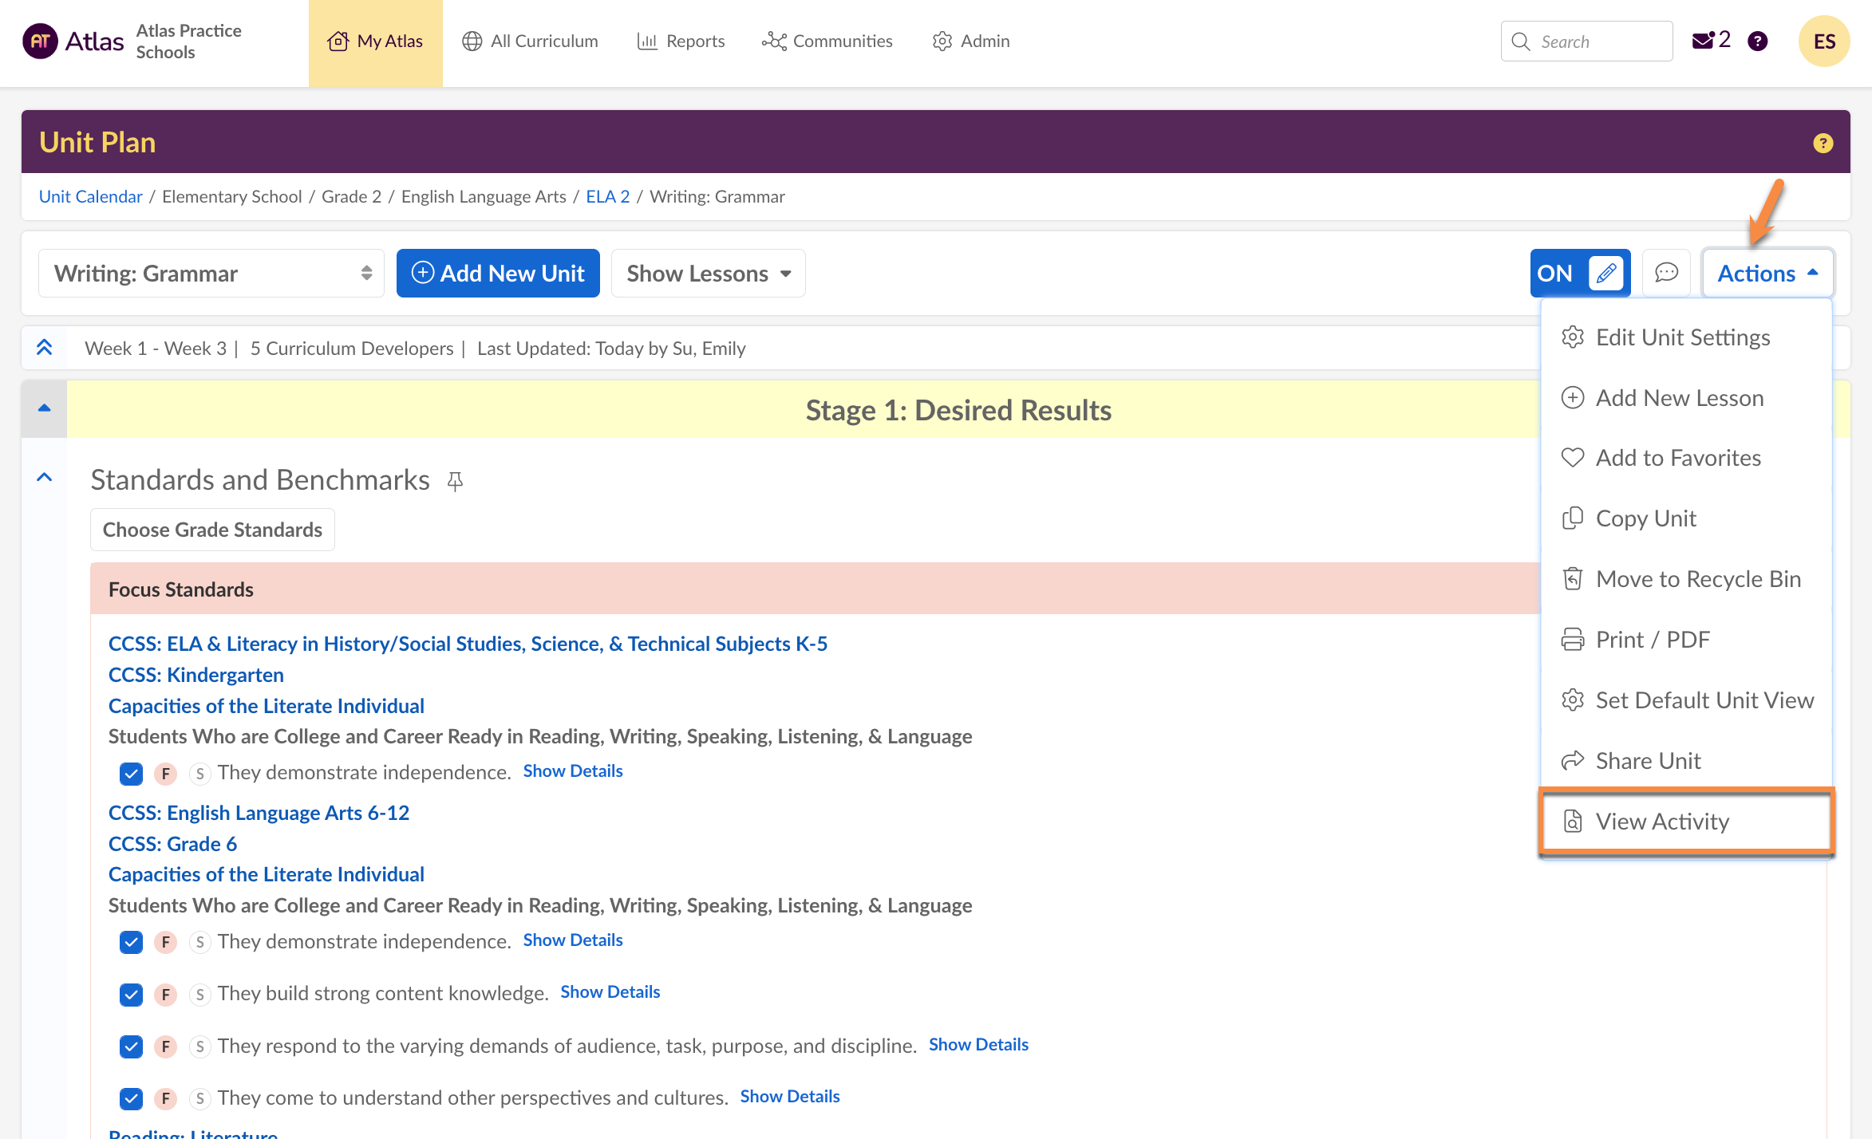Open the ES user avatar menu

[x=1823, y=41]
